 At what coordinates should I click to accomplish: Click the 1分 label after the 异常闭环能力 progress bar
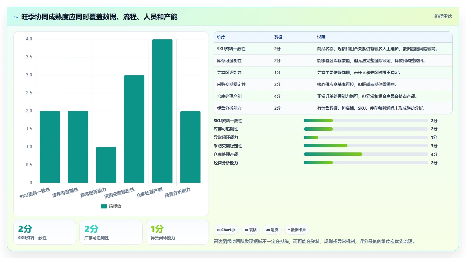pos(434,137)
